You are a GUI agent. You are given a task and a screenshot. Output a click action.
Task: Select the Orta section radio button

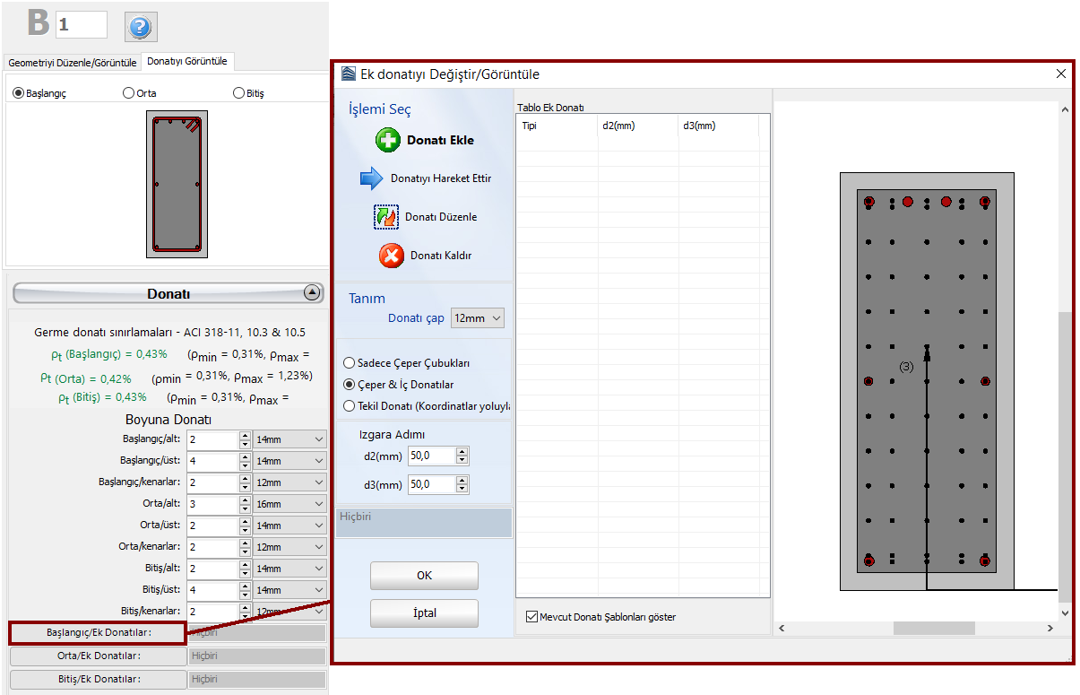(x=129, y=93)
